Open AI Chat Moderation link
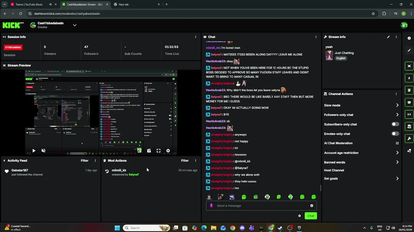This screenshot has width=414, height=232. (x=362, y=143)
